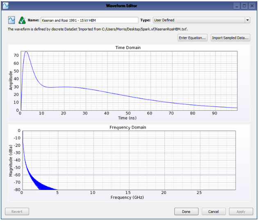This screenshot has width=259, height=221.
Task: Click the Frequency (GHz) axis label
Action: 128,197
